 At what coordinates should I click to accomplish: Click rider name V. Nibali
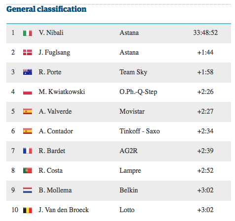(51, 32)
